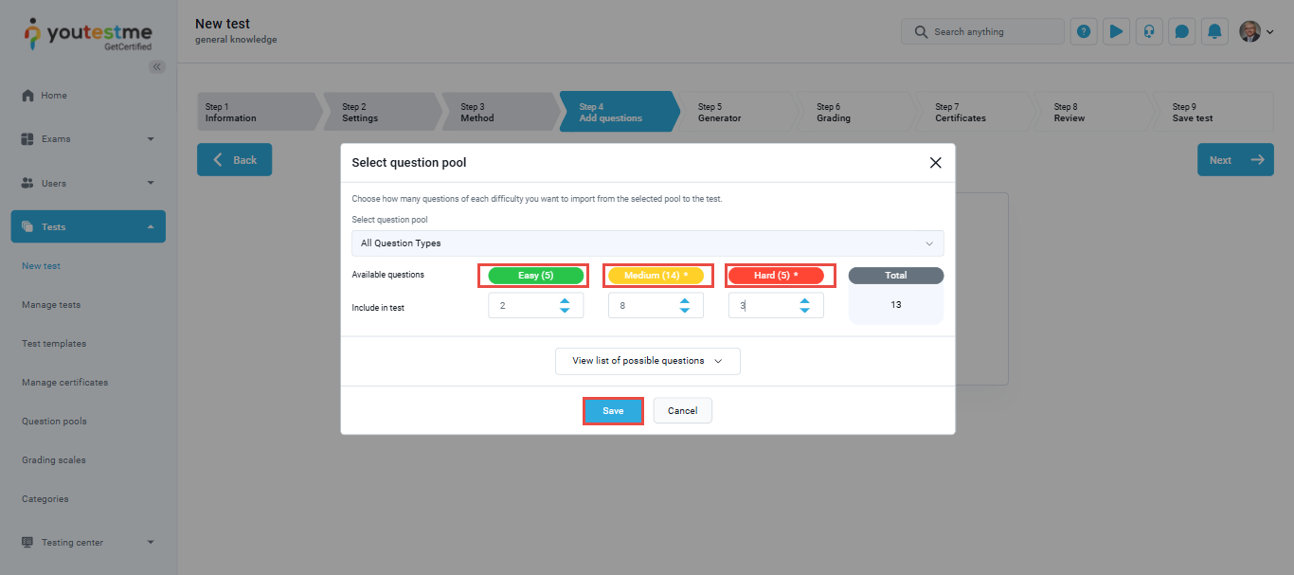Cancel the question pool dialog
Image resolution: width=1294 pixels, height=575 pixels.
click(682, 411)
